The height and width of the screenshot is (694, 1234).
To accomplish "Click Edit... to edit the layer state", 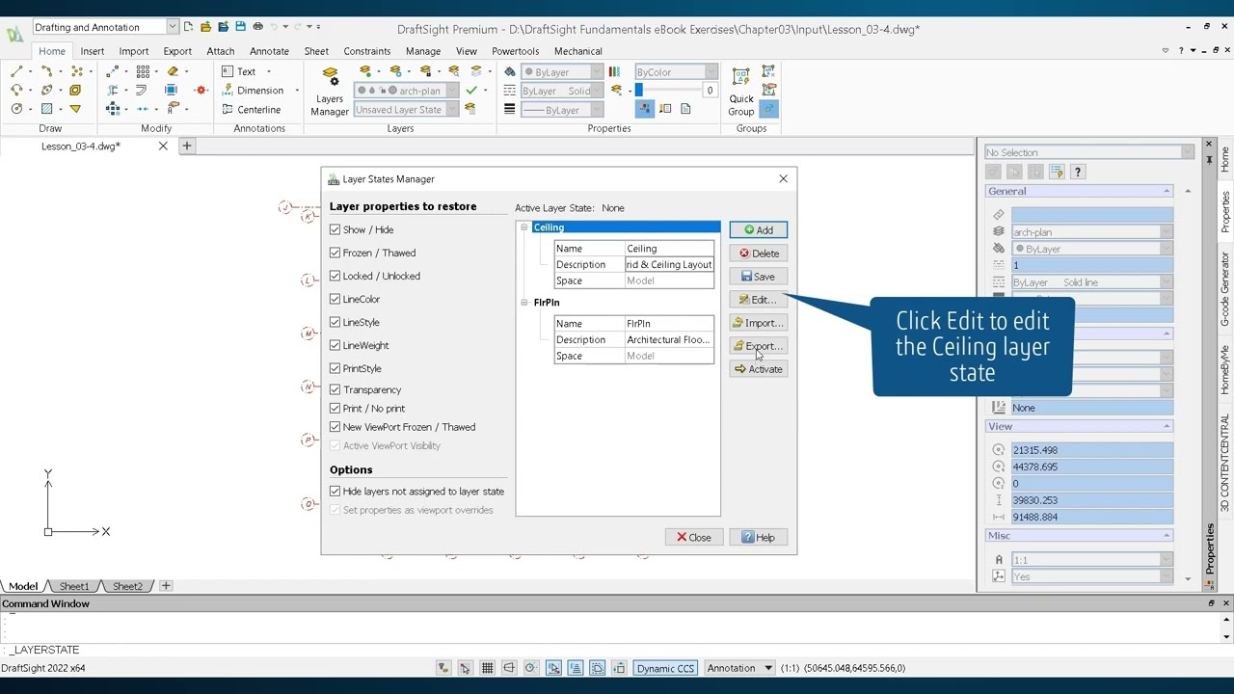I will click(759, 300).
